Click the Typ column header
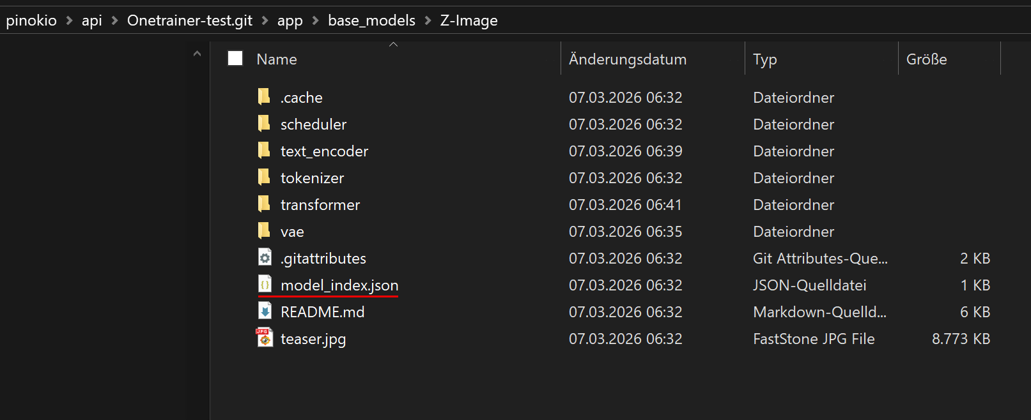Viewport: 1031px width, 420px height. pos(764,59)
